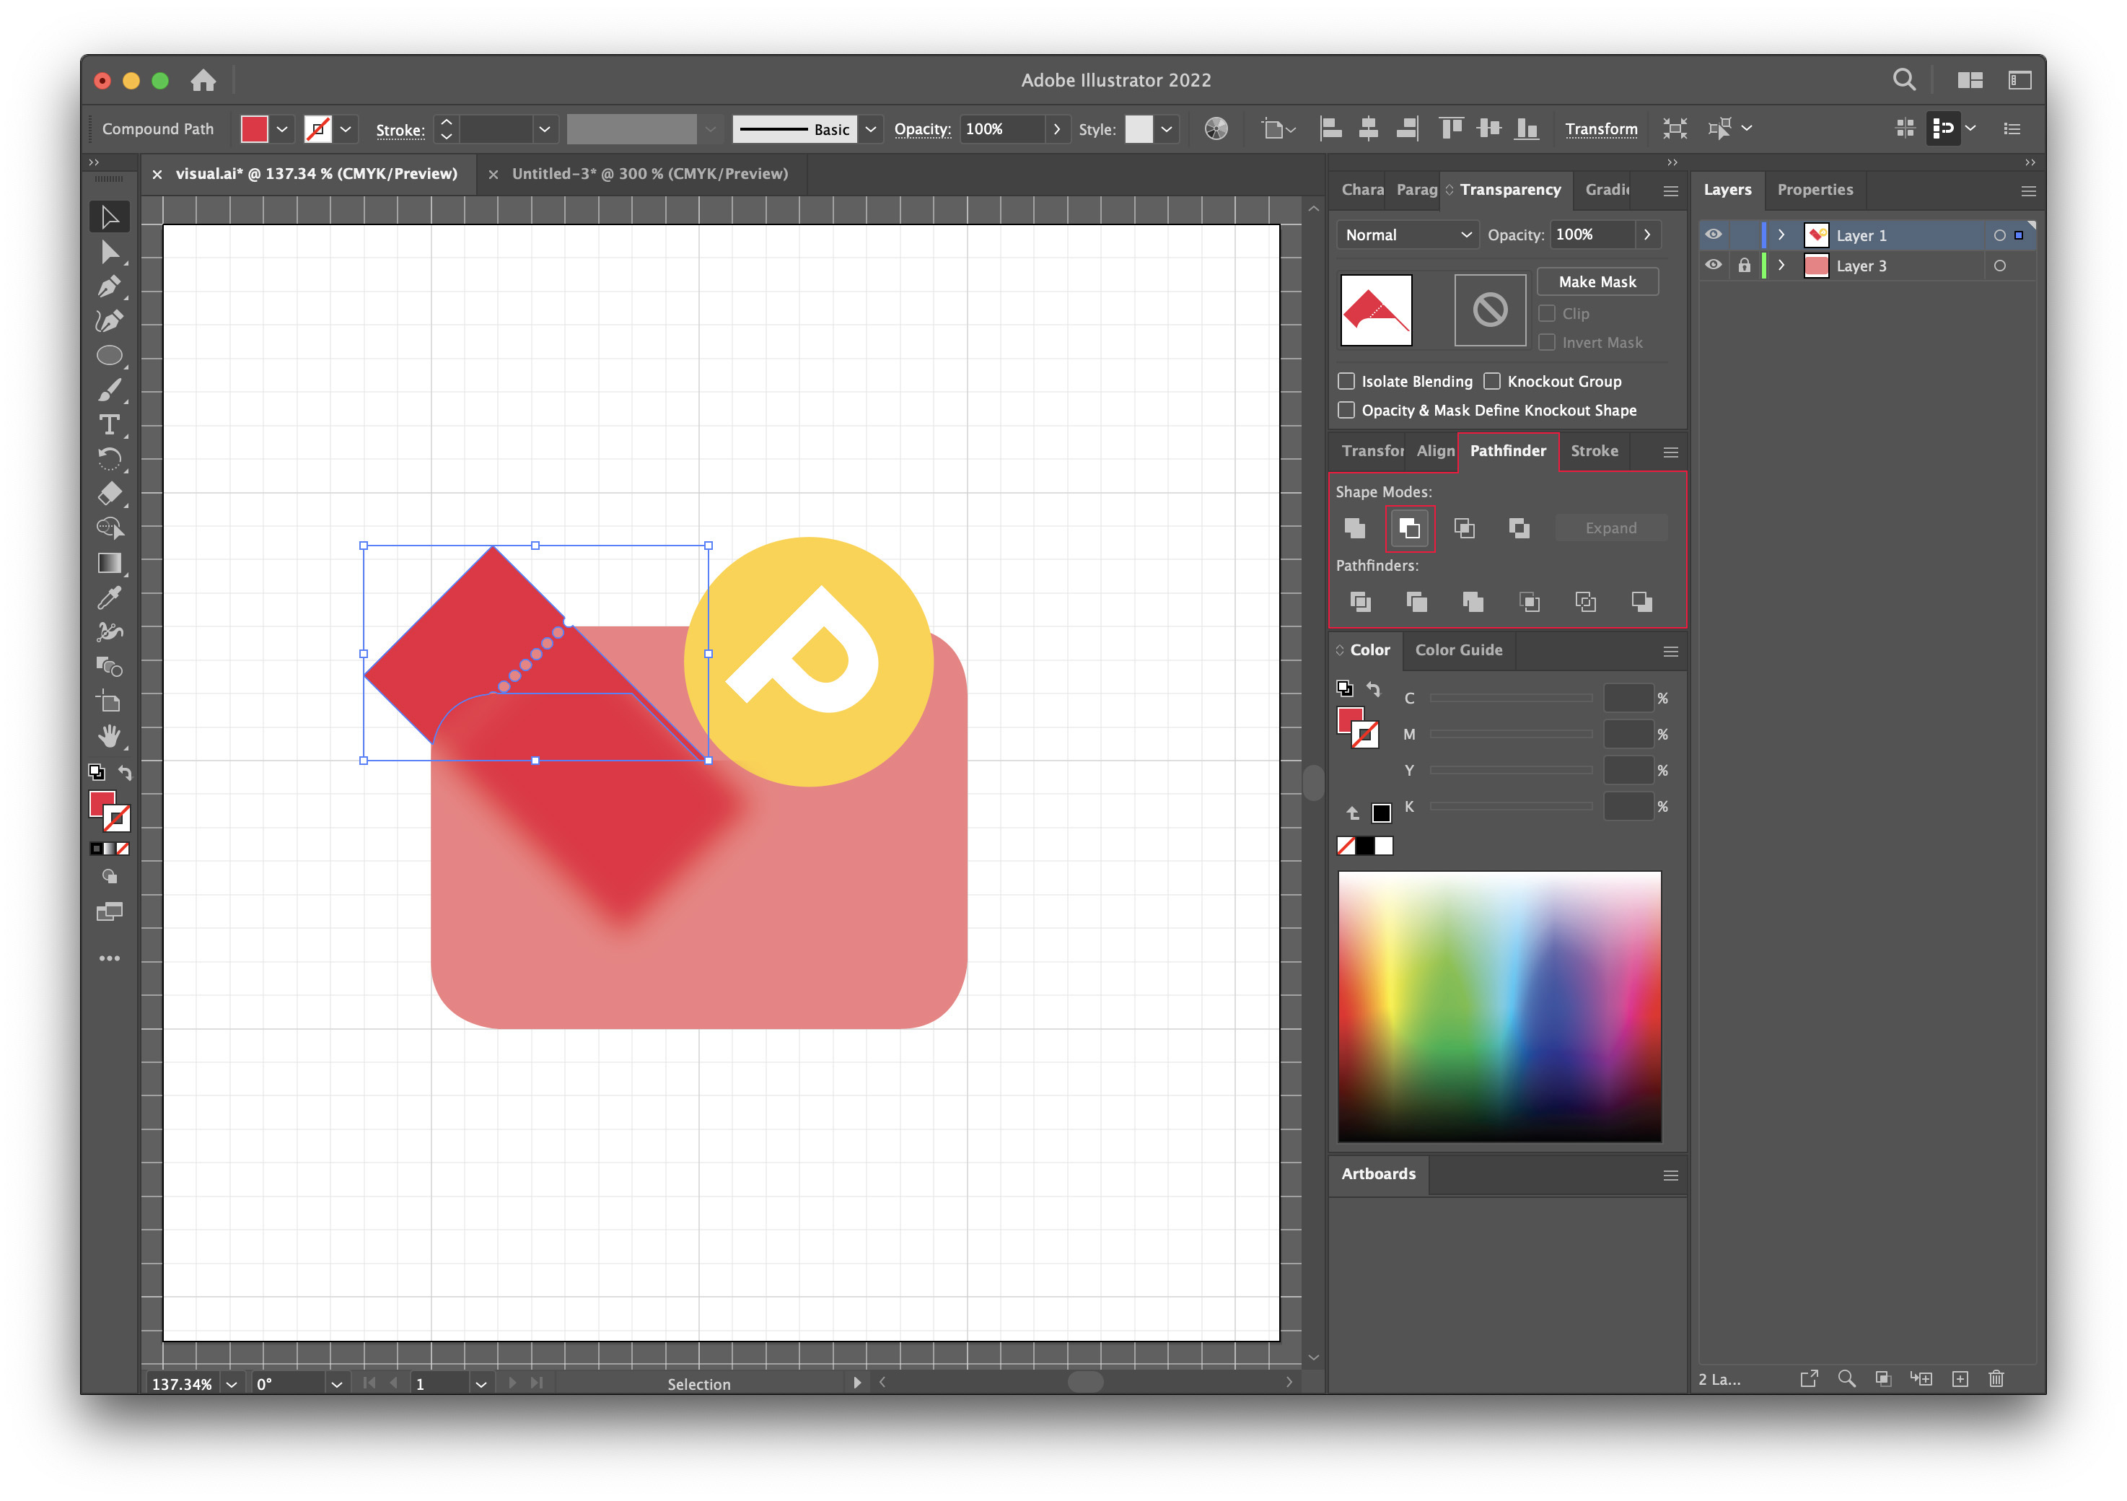Open the zoom level dropdown at 137.34%

232,1383
